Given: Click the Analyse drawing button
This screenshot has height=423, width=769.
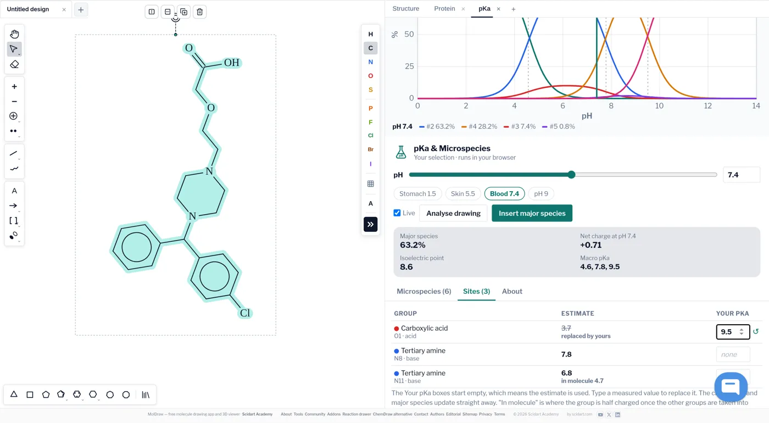Looking at the screenshot, I should (x=453, y=213).
